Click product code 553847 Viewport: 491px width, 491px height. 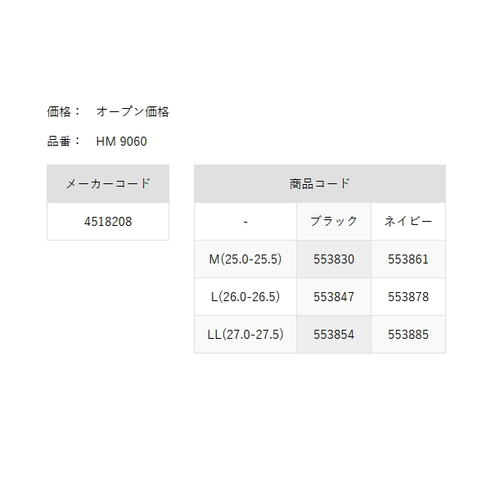pyautogui.click(x=333, y=296)
